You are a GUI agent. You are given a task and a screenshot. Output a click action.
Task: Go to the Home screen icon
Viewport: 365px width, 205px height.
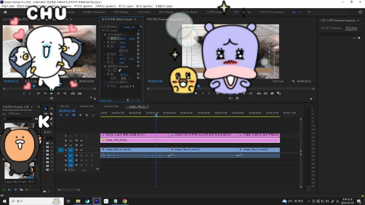5,12
